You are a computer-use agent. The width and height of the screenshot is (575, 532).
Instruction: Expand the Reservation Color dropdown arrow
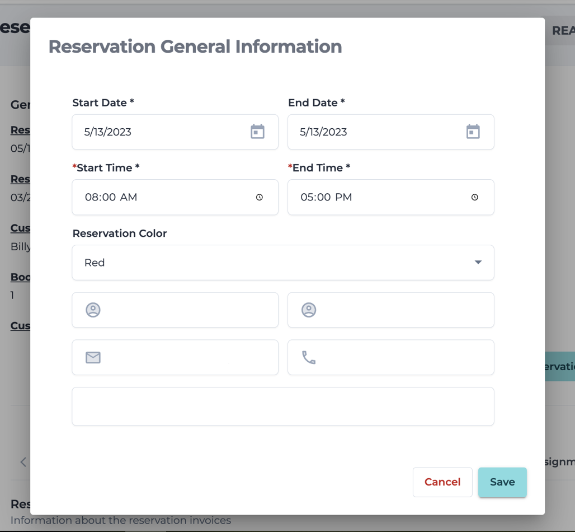click(478, 262)
